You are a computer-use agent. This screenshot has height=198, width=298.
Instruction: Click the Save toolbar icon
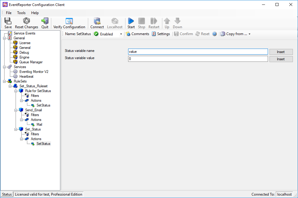(8, 23)
